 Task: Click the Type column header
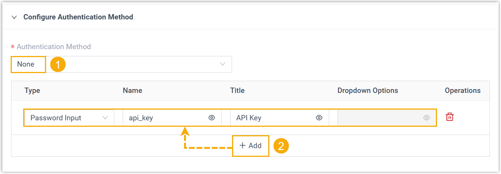pos(32,91)
